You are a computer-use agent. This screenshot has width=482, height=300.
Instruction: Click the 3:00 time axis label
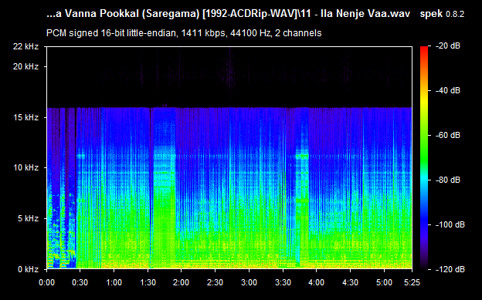point(249,282)
